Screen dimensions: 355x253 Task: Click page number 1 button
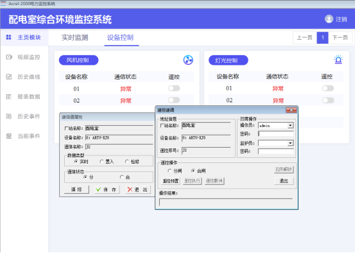[x=322, y=38]
